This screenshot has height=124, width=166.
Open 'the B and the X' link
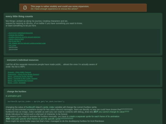[14, 41]
